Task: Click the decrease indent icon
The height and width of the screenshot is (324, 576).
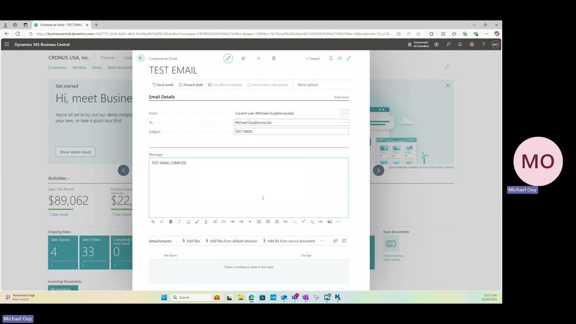Action: point(232,221)
